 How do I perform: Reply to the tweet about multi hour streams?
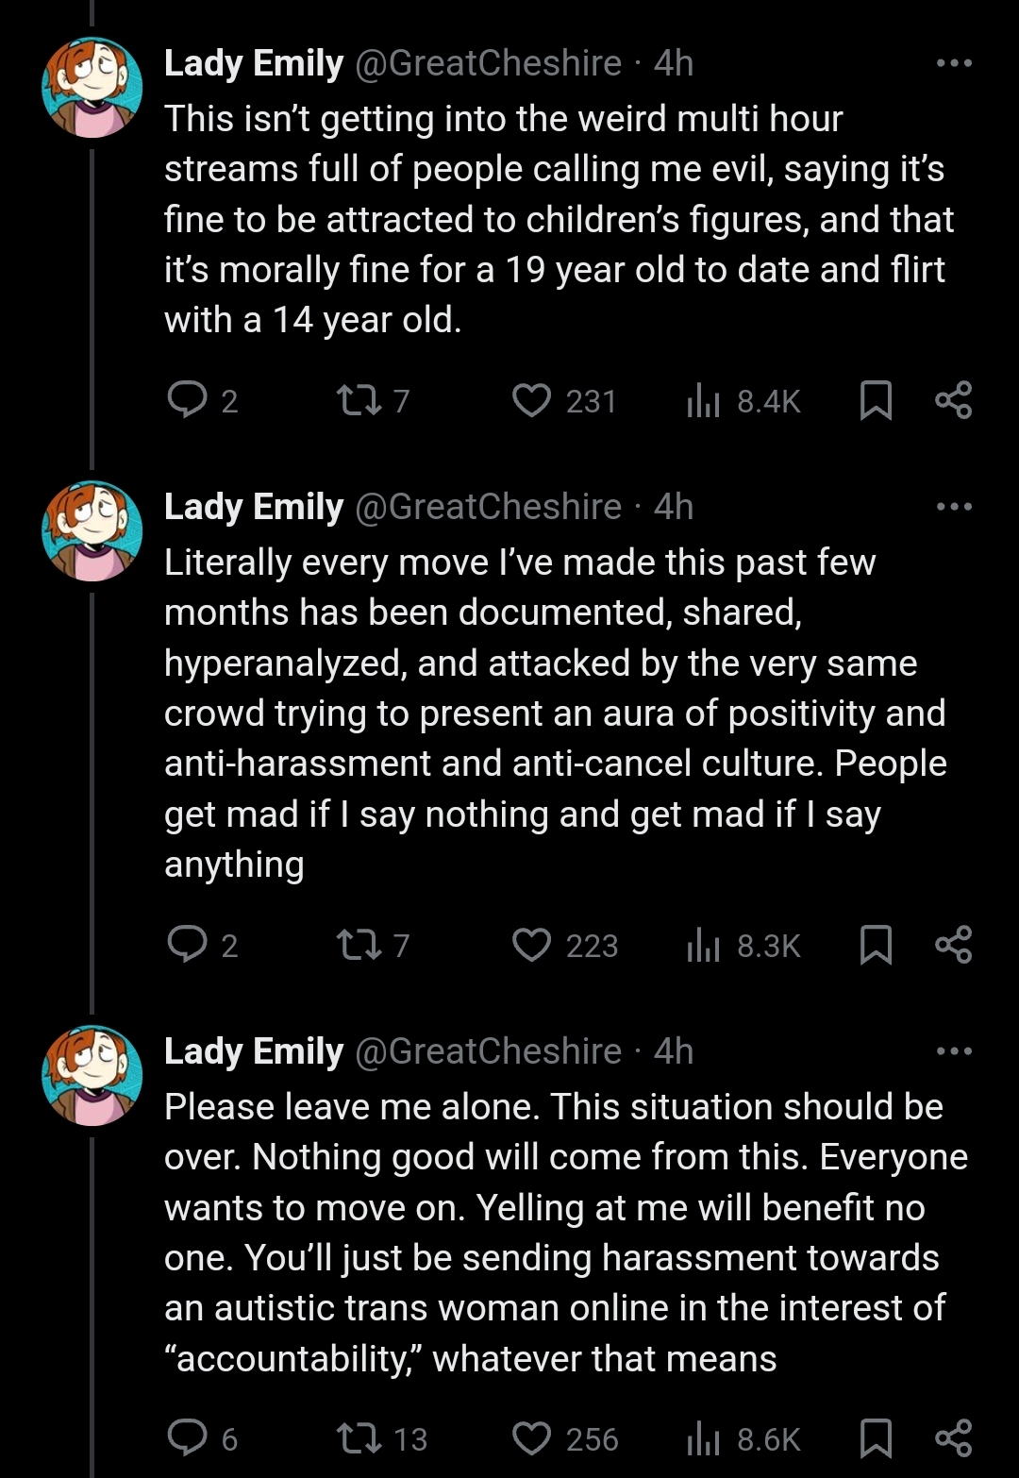coord(188,400)
